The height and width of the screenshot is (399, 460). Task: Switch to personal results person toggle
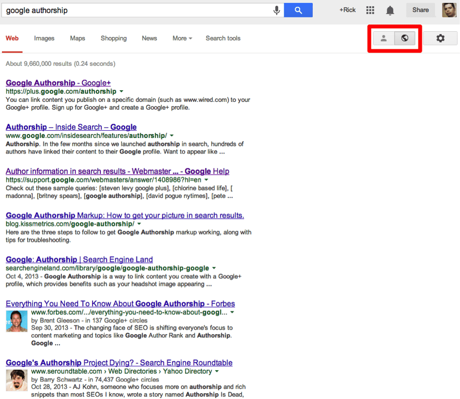tap(383, 38)
